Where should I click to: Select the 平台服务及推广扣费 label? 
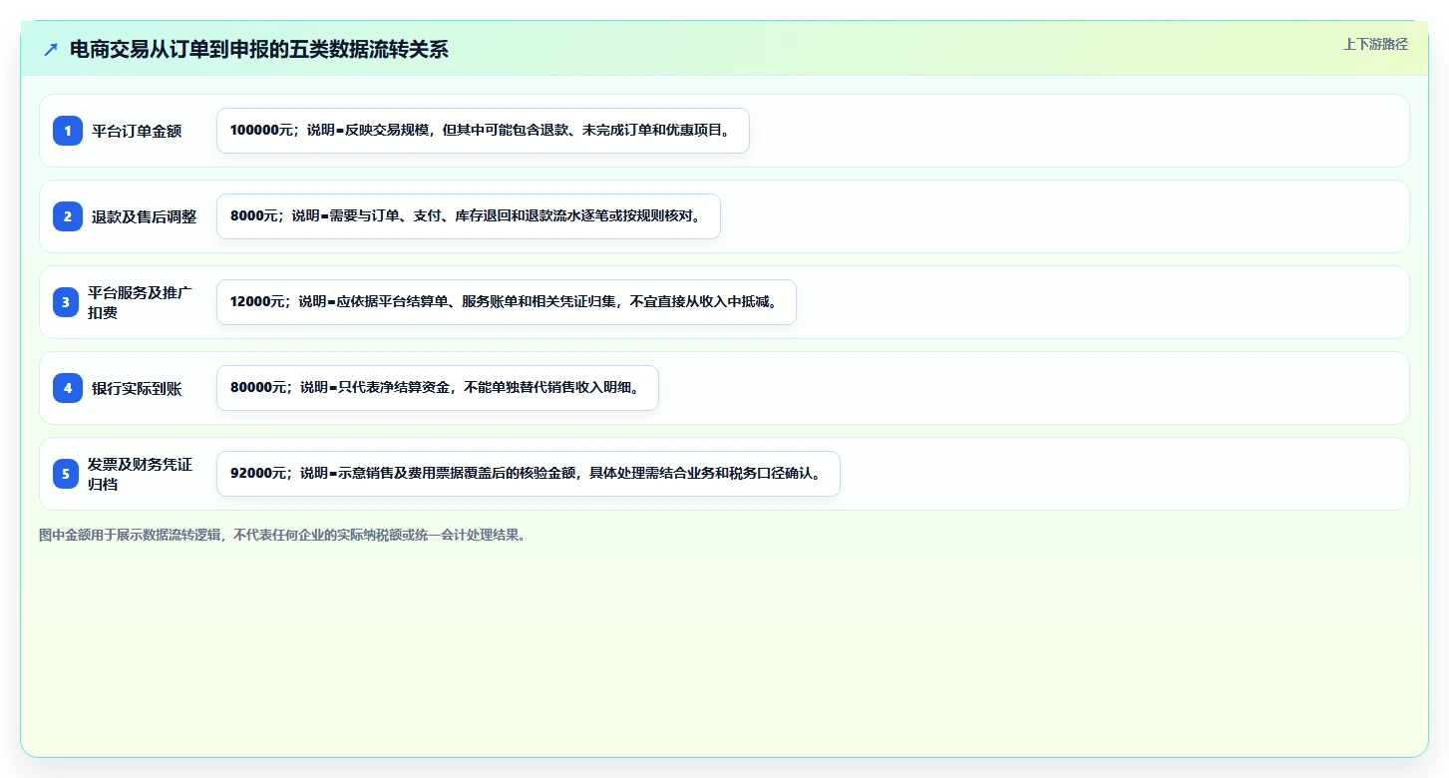point(140,302)
